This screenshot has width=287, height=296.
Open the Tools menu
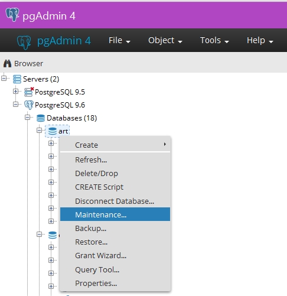(x=214, y=40)
